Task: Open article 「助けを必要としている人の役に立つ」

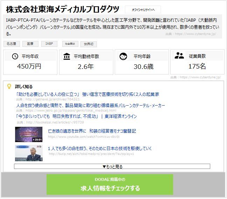Action: [88, 94]
